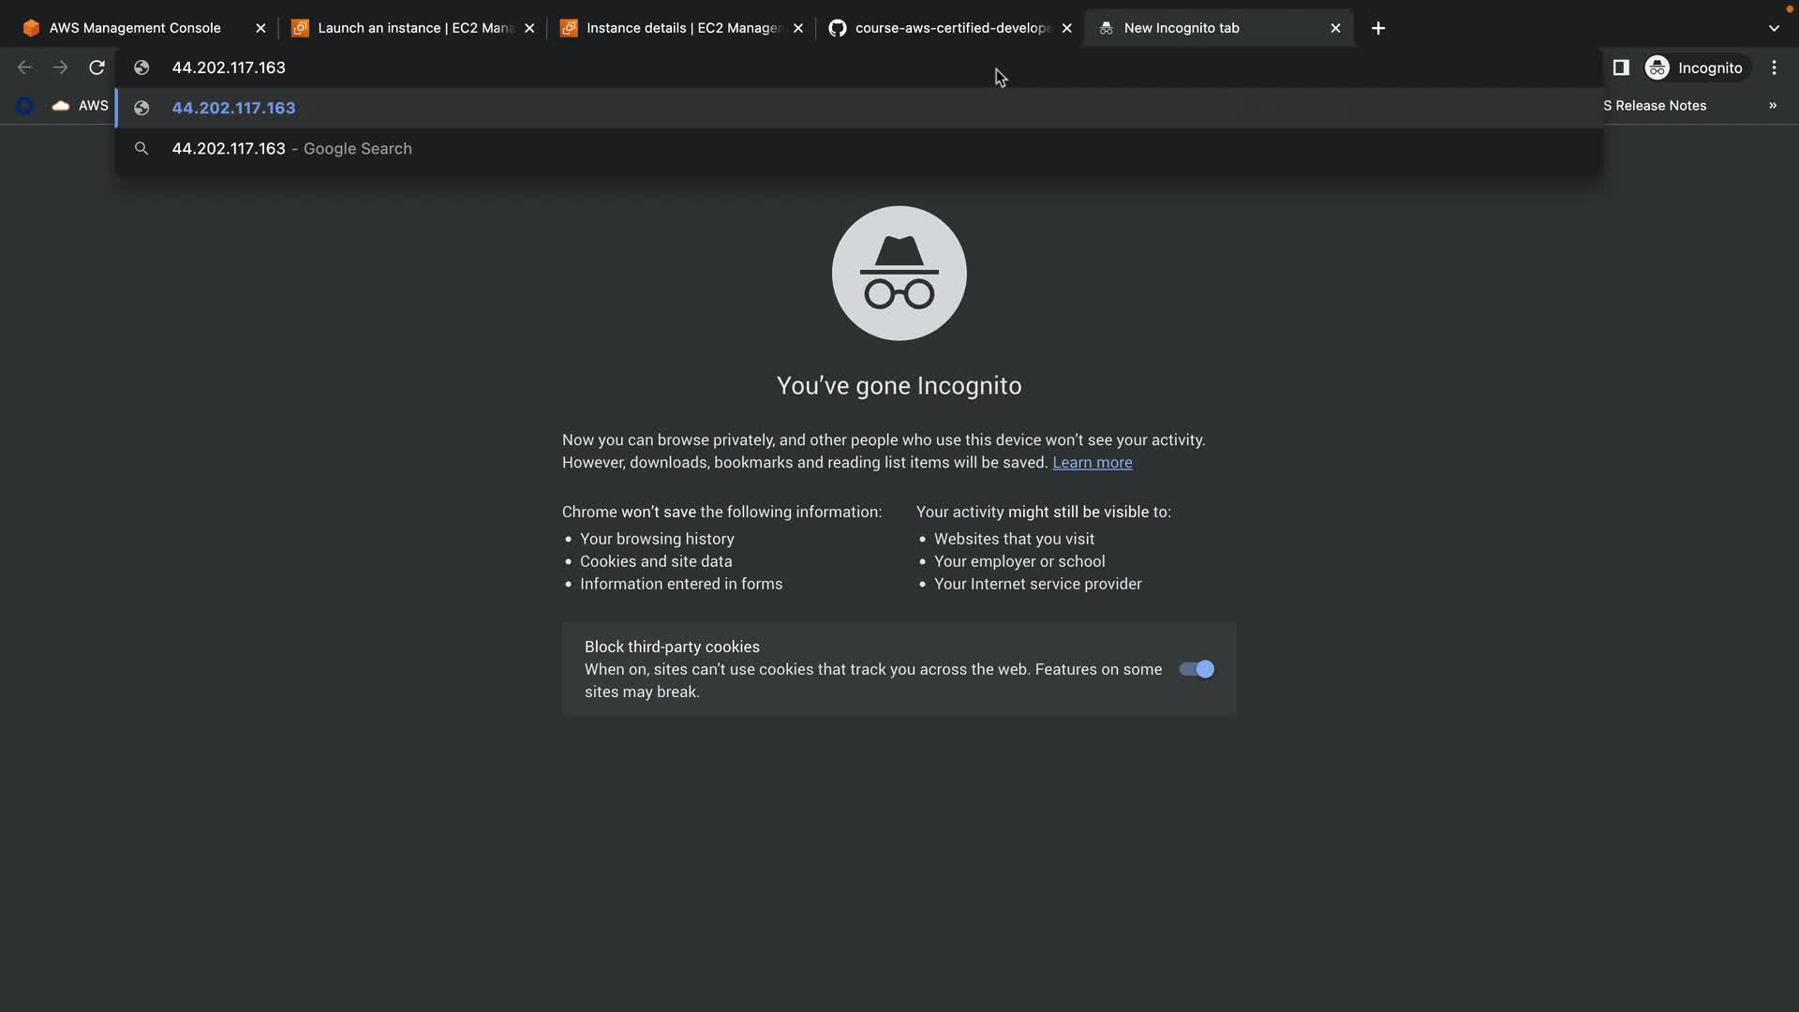Switch to AWS Management Console tab

pos(135,28)
